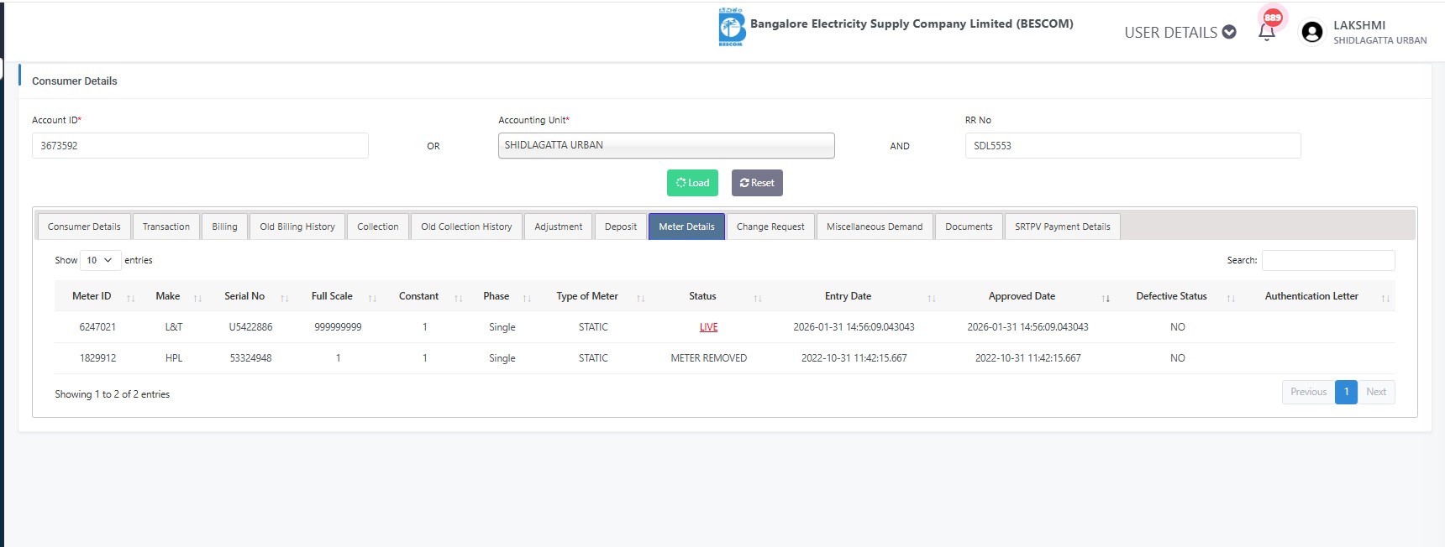Click the notification bell icon

1267,32
